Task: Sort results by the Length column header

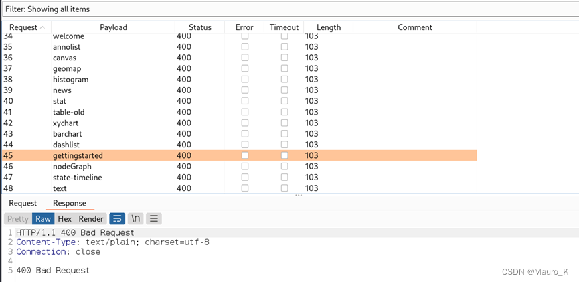Action: [328, 27]
